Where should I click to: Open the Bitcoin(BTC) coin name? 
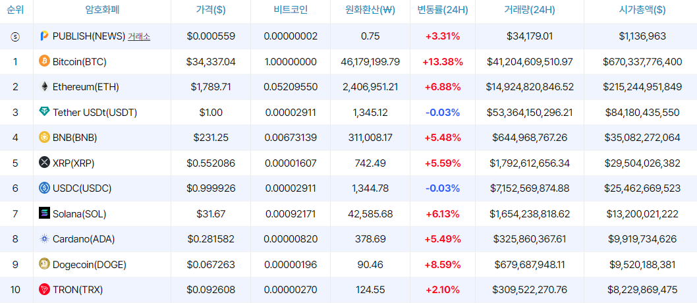(x=80, y=62)
